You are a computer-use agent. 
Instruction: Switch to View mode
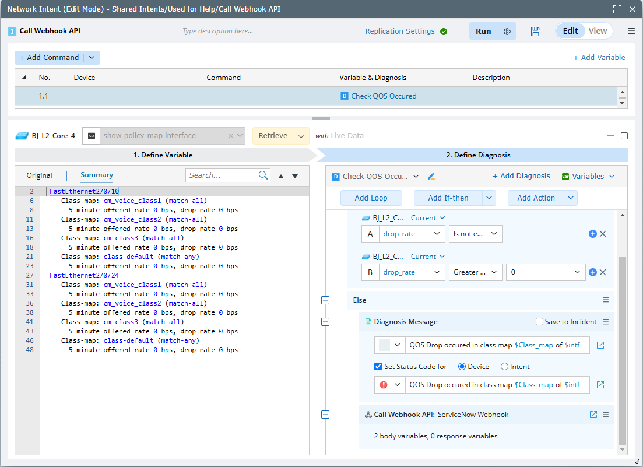click(x=598, y=31)
